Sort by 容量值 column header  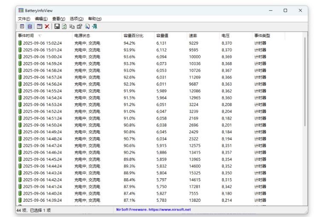pyautogui.click(x=171, y=36)
